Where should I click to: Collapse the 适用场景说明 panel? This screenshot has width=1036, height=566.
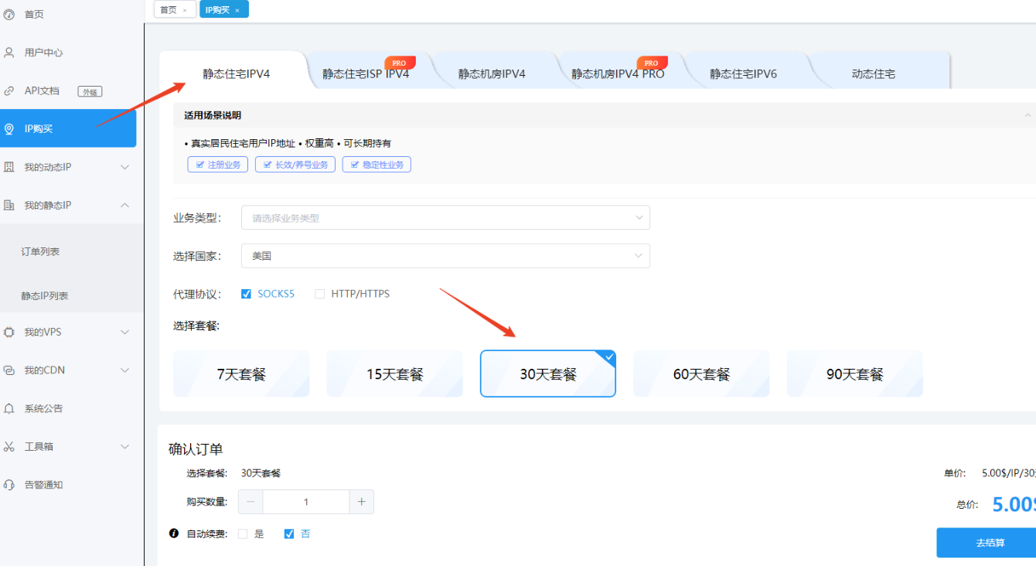1027,115
